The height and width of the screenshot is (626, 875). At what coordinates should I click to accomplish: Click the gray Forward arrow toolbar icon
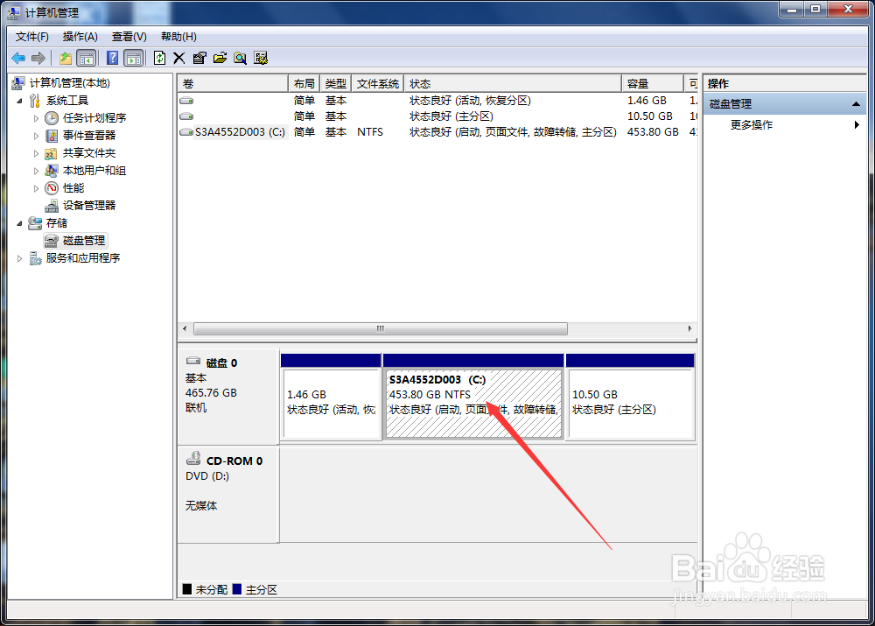click(38, 58)
